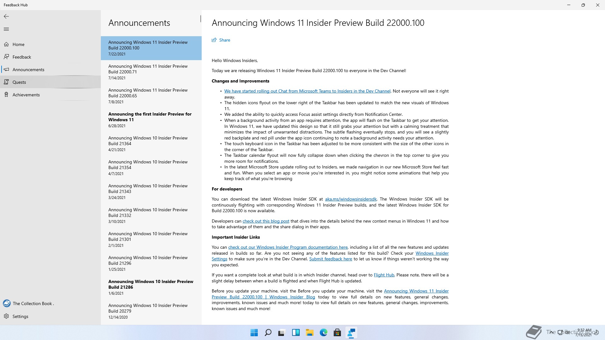Viewport: 605px width, 340px height.
Task: Open the Flight Hub link
Action: (384, 275)
